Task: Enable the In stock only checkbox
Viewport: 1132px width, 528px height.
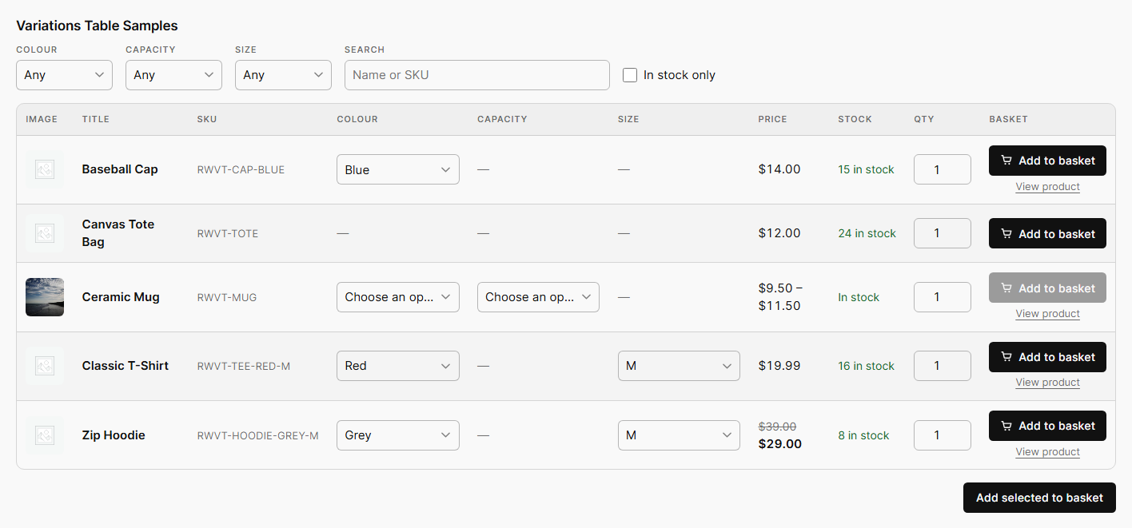Action: coord(630,75)
